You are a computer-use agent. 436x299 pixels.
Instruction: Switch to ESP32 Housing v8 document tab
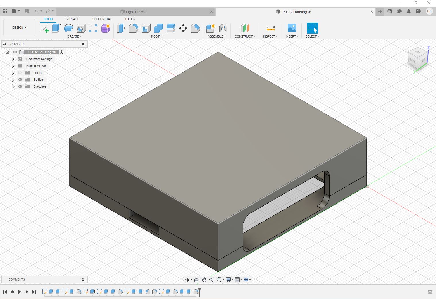point(295,12)
